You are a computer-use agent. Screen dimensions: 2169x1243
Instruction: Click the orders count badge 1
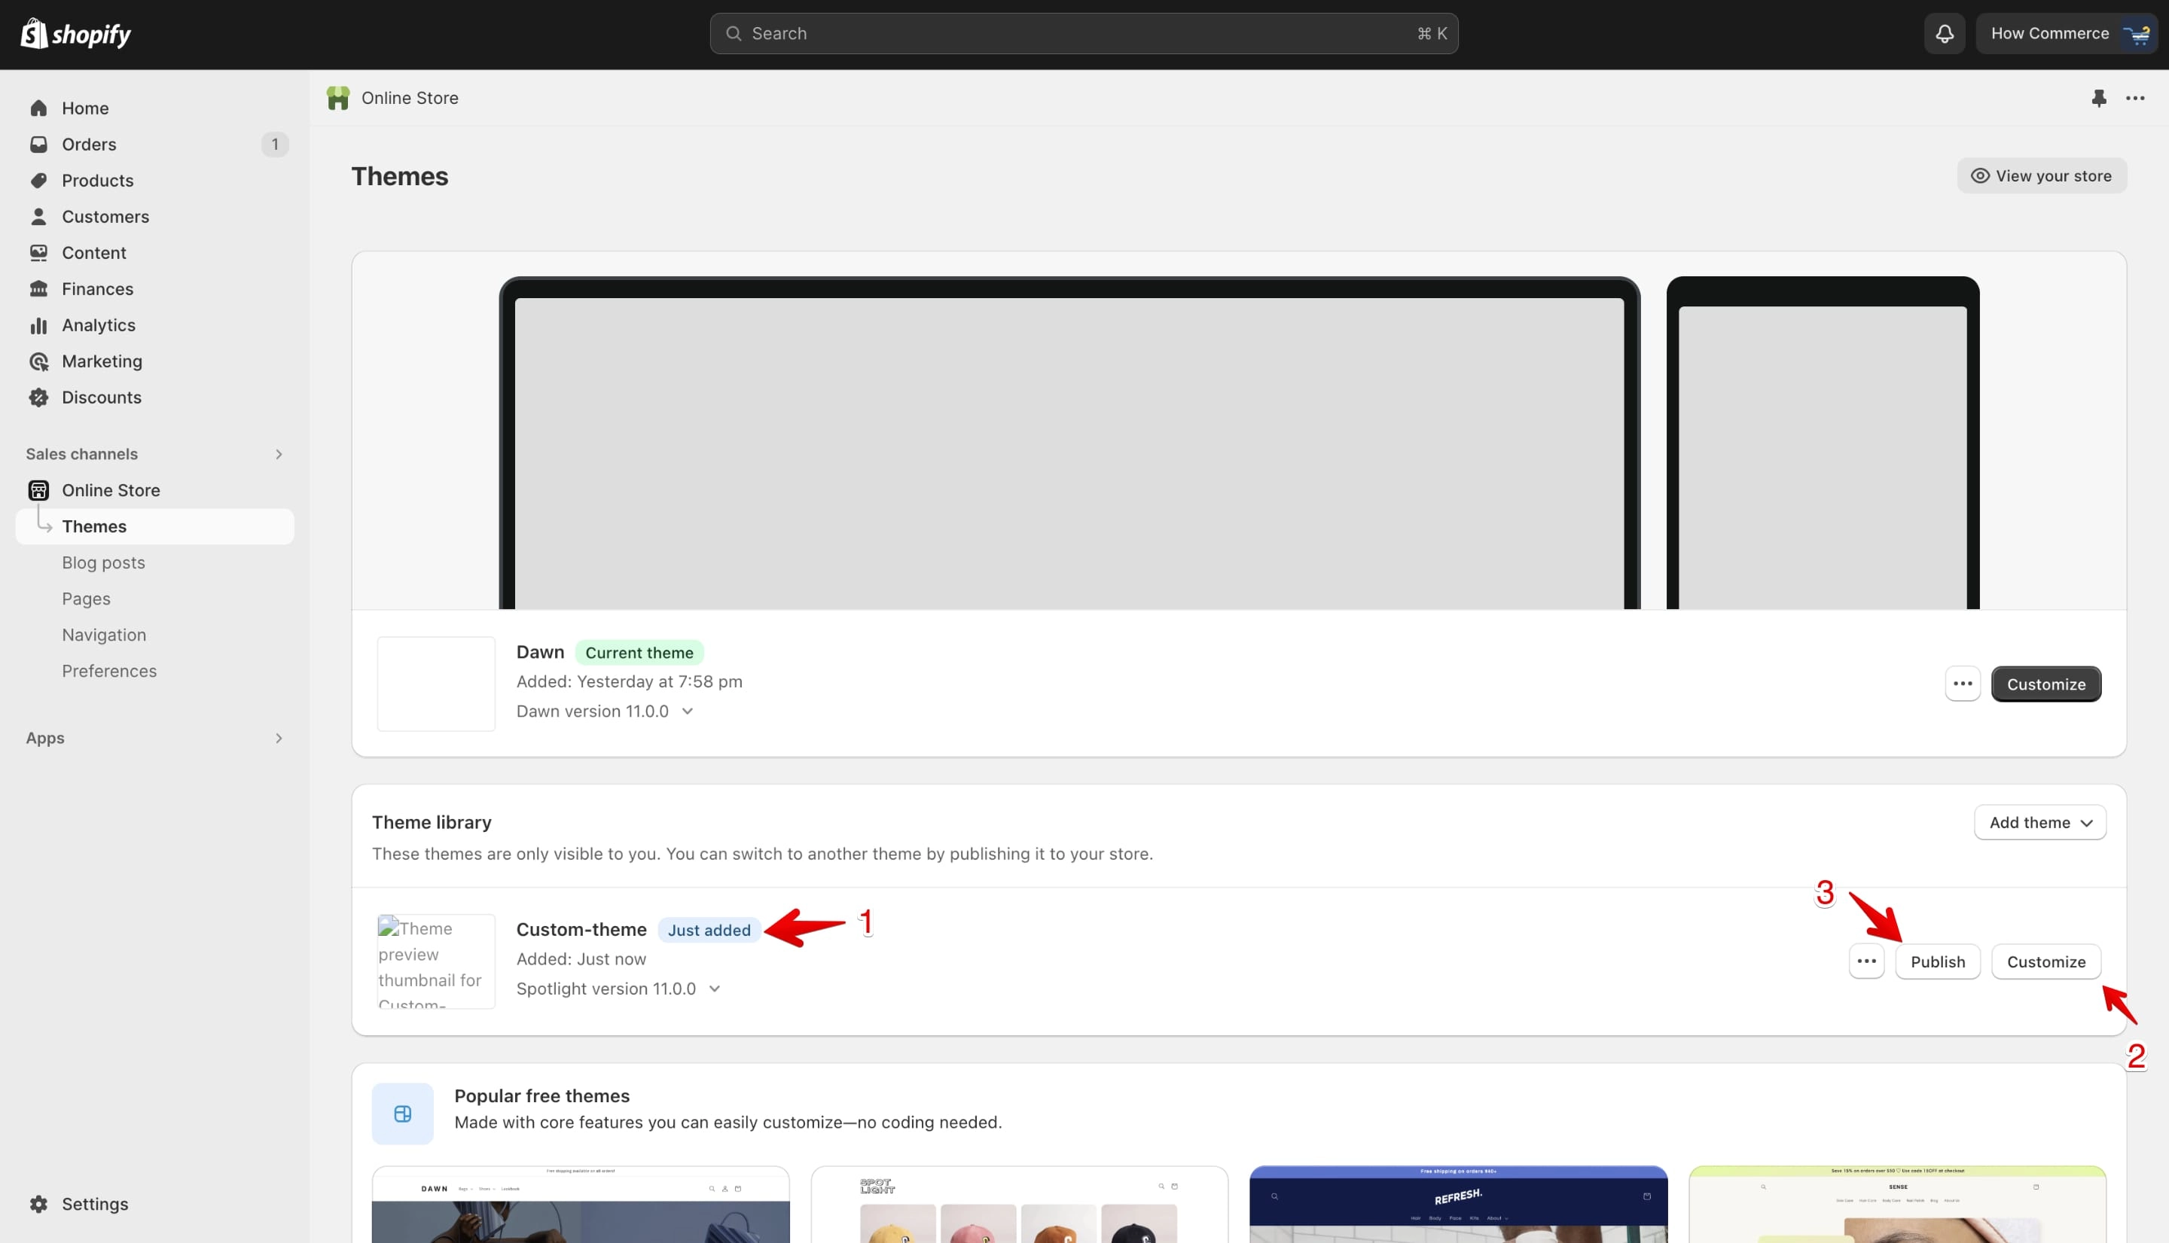pos(275,145)
